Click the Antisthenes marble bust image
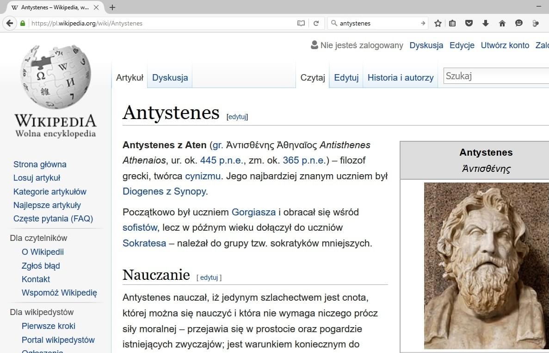549x353 pixels. coord(486,266)
